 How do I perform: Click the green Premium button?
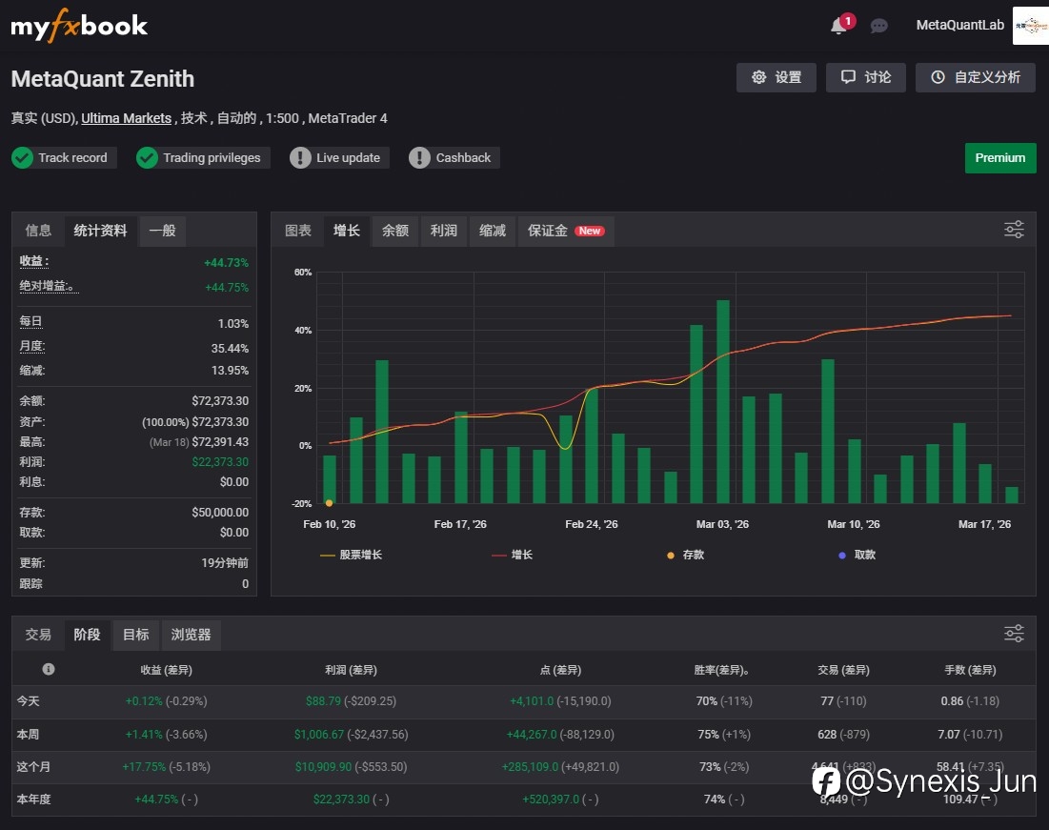point(999,158)
